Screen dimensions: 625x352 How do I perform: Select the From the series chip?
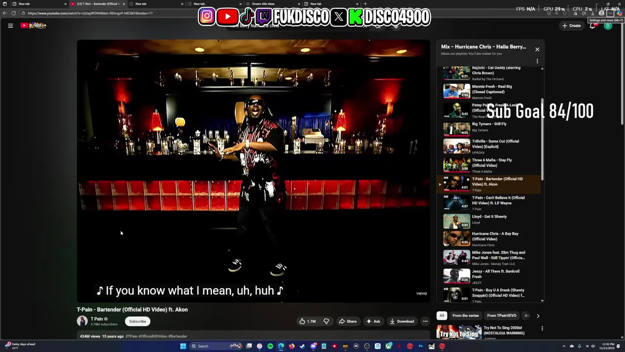(465, 316)
